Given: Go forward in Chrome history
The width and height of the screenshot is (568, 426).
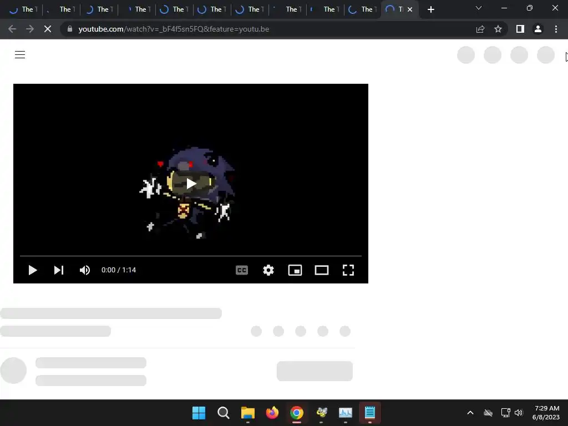Looking at the screenshot, I should (30, 29).
